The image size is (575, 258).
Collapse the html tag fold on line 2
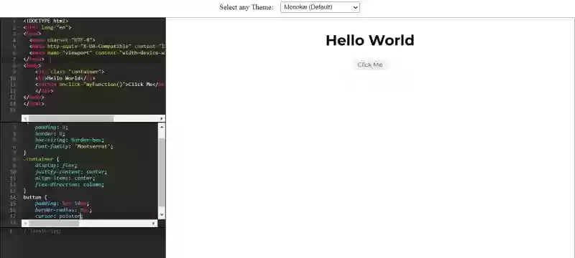[19, 27]
